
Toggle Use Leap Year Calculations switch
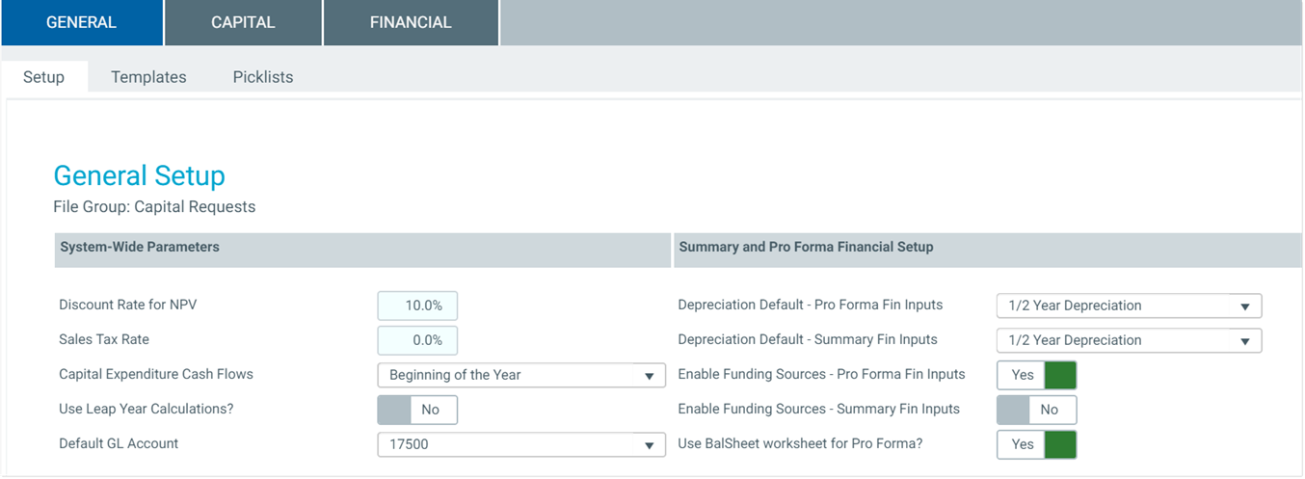[417, 410]
